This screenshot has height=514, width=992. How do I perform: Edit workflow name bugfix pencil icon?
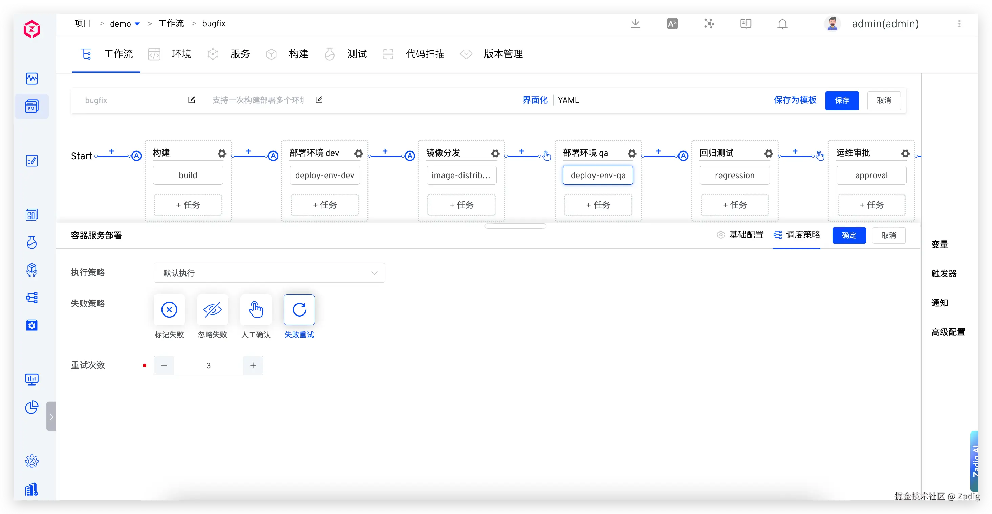pos(192,100)
